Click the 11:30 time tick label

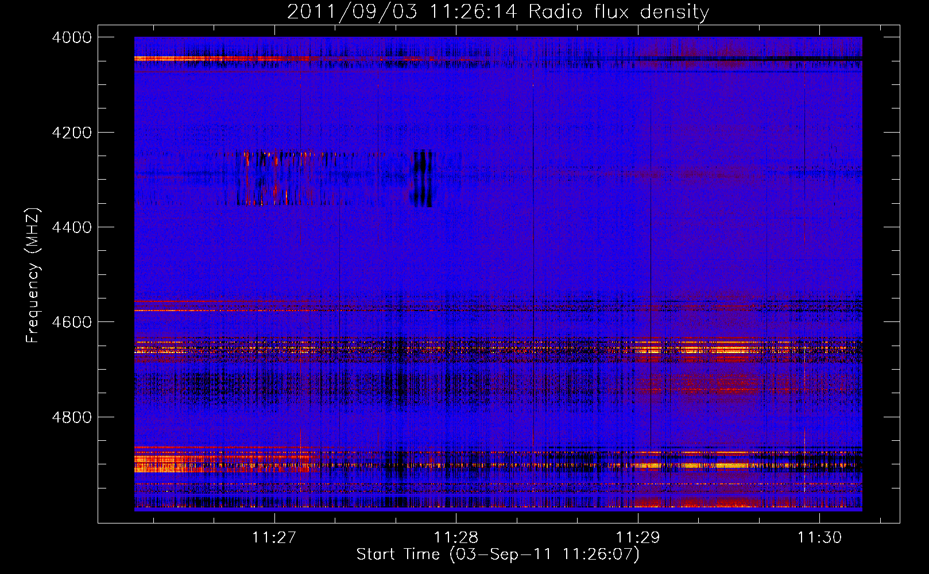click(819, 537)
